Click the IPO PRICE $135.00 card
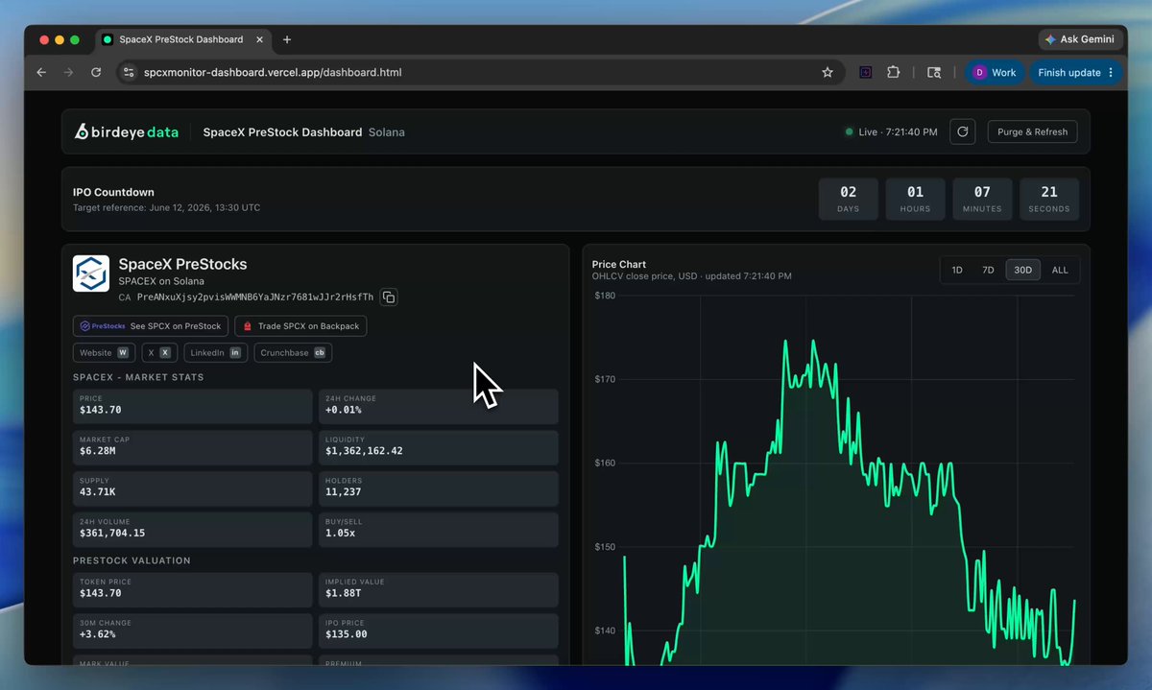Viewport: 1152px width, 690px height. [439, 631]
